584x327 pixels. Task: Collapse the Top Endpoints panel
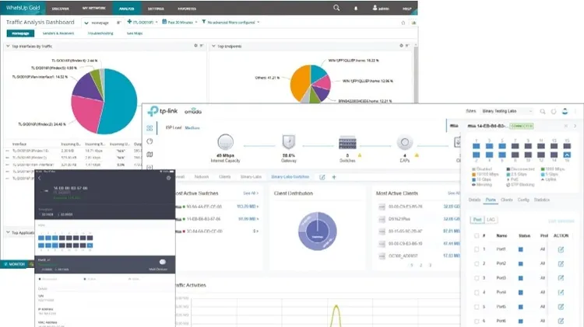point(213,46)
